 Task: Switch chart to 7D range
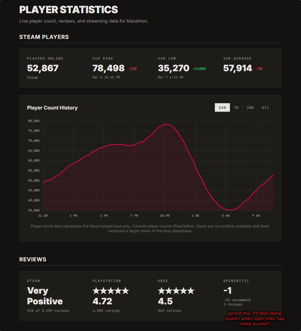(x=236, y=107)
